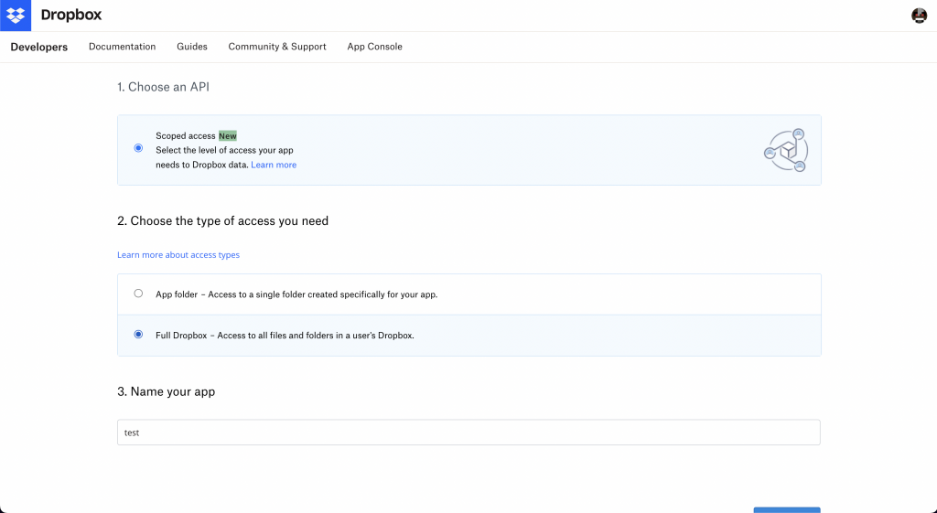Click App folder description text
This screenshot has width=937, height=513.
(x=296, y=294)
